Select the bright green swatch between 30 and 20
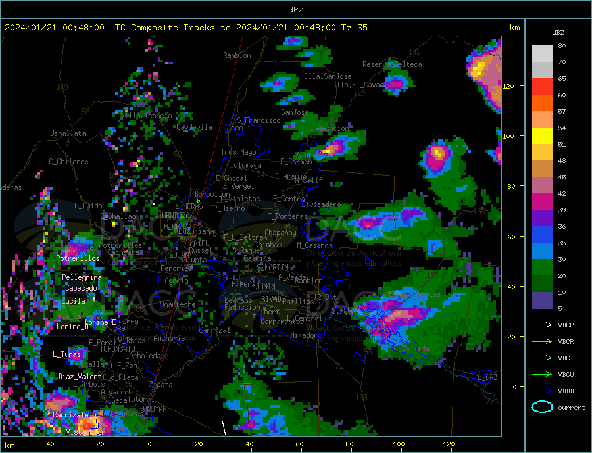This screenshot has width=592, height=453. 542,268
